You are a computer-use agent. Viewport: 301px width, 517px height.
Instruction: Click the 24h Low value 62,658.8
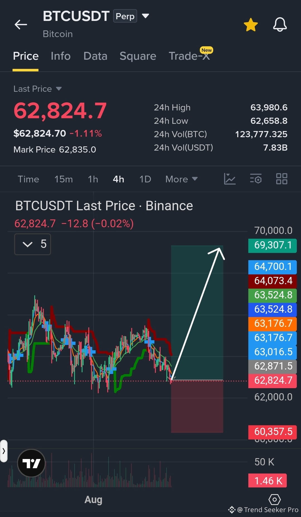click(269, 121)
